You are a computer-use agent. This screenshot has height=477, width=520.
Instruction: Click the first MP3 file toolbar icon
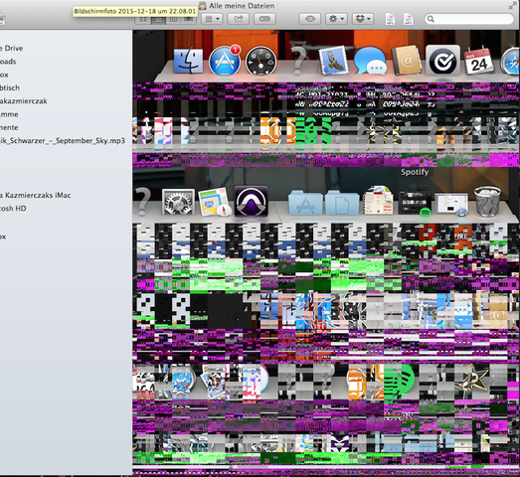coord(391,19)
